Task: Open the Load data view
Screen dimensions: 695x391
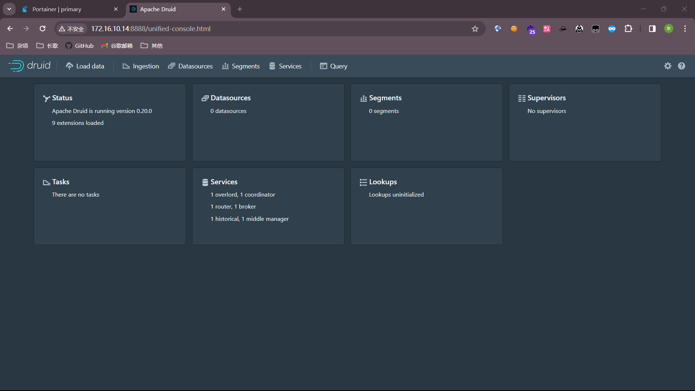Action: (x=85, y=66)
